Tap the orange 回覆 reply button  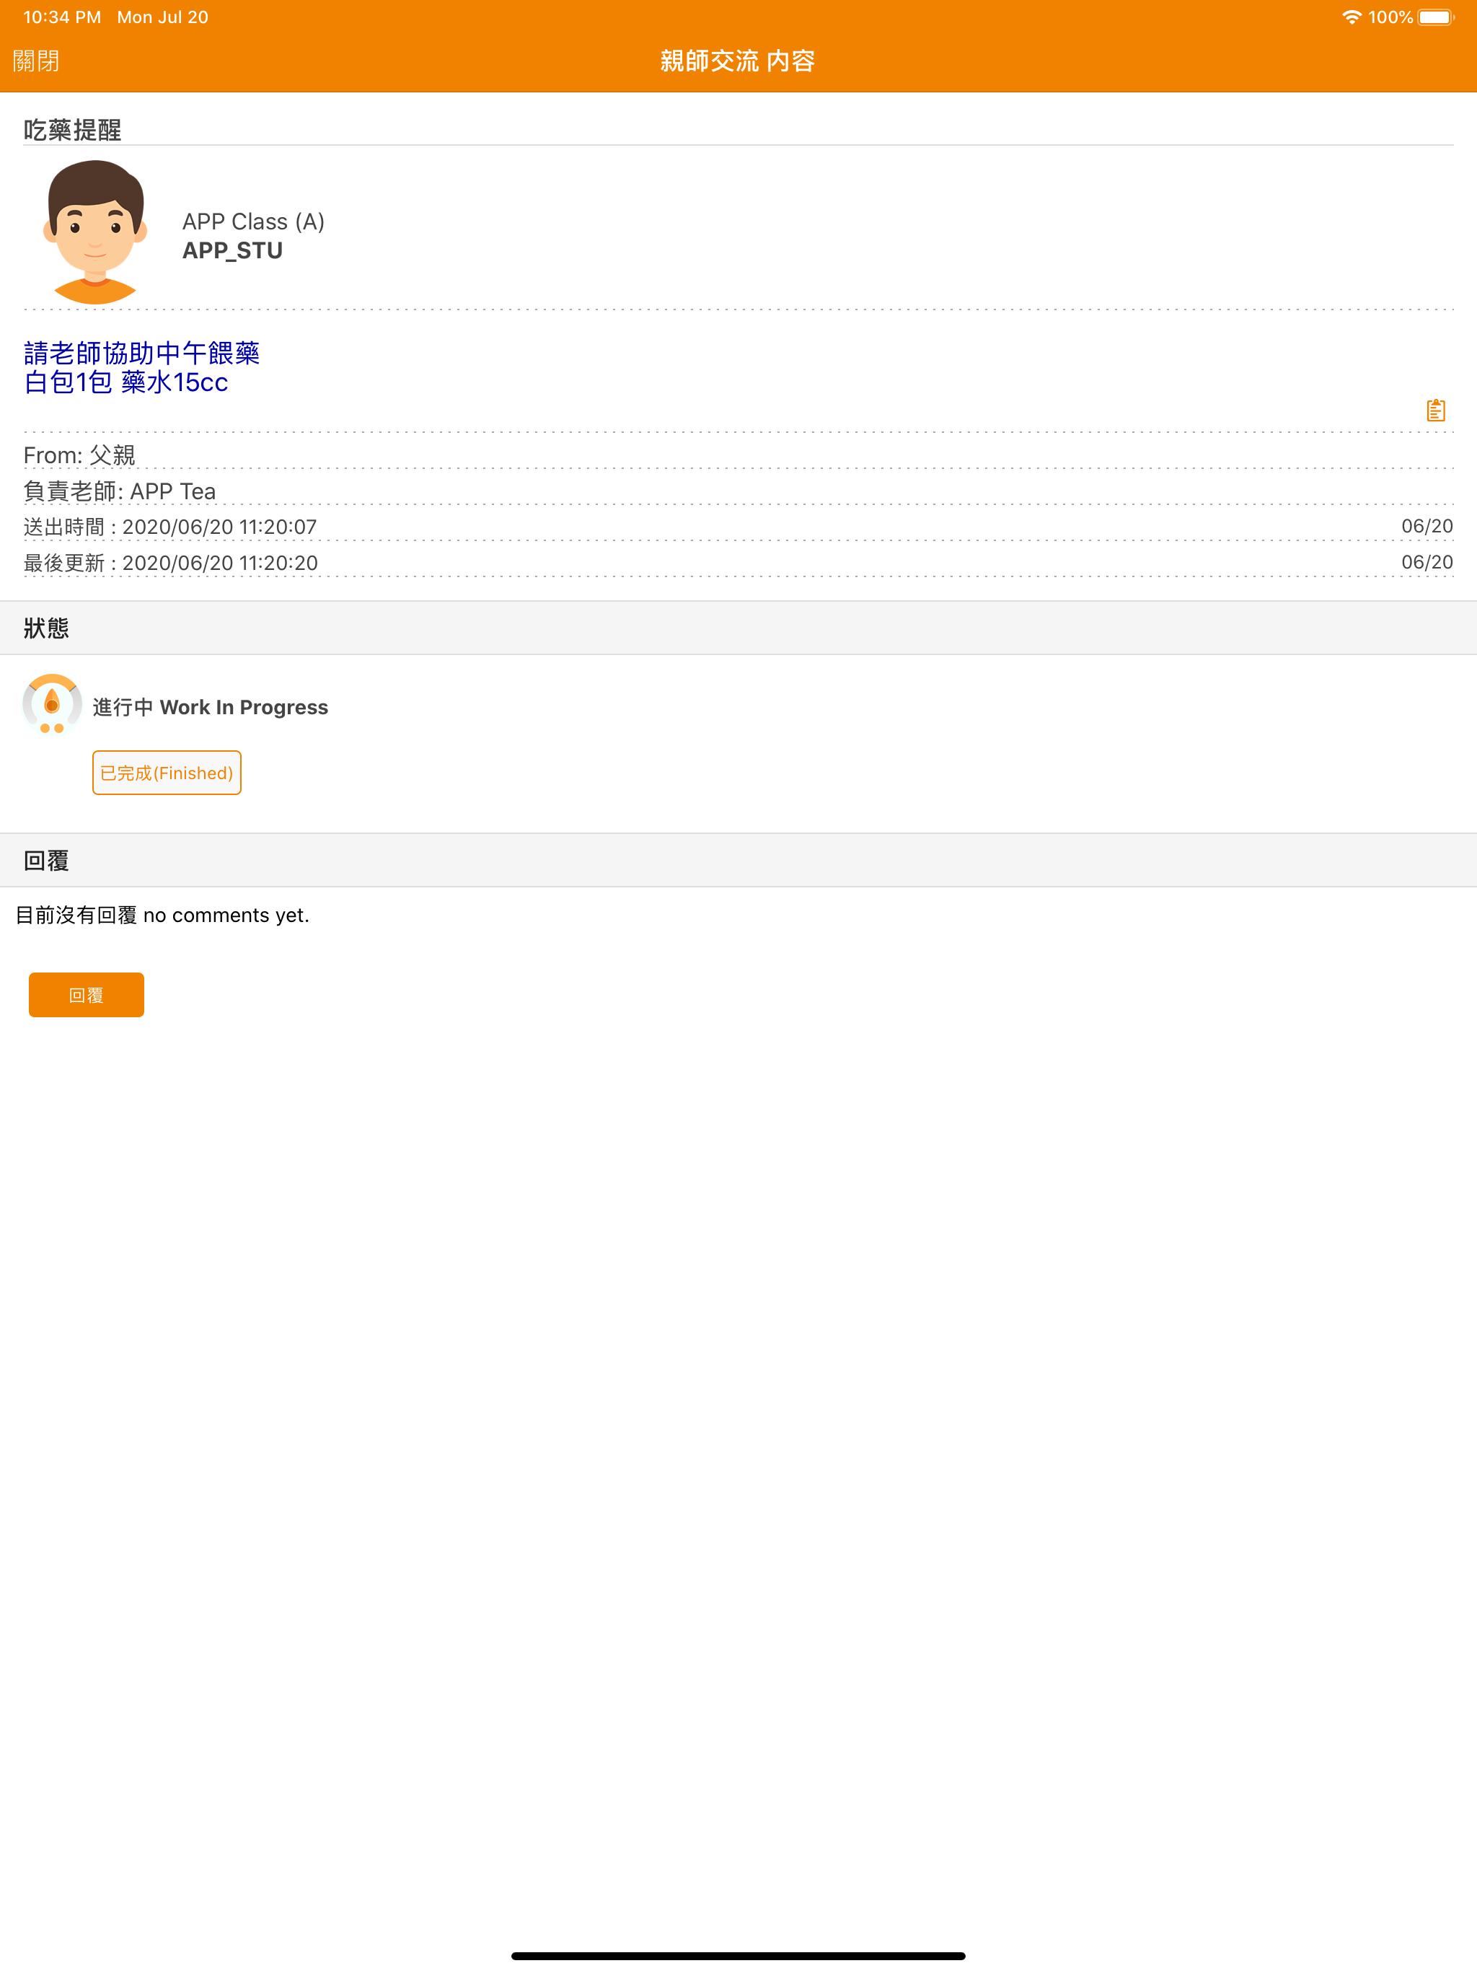tap(87, 994)
